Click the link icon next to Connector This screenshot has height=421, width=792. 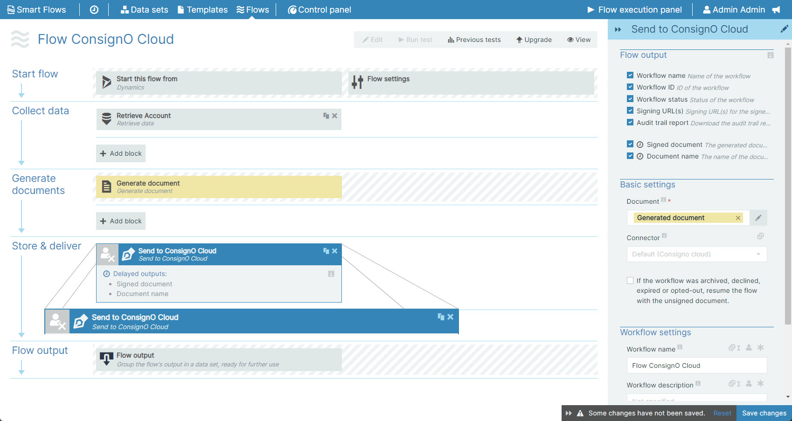coord(760,236)
